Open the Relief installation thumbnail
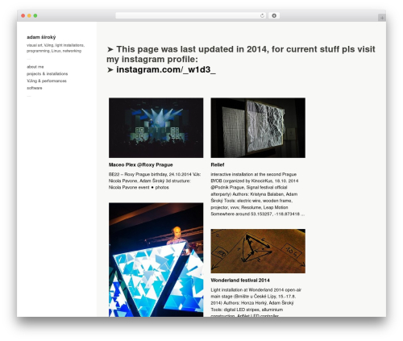The image size is (403, 341). pyautogui.click(x=258, y=127)
